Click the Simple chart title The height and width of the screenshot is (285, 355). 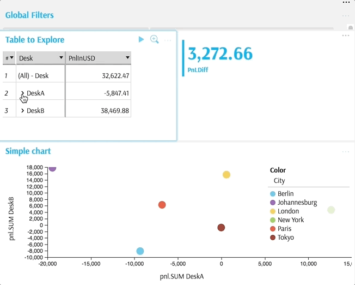[x=28, y=151]
